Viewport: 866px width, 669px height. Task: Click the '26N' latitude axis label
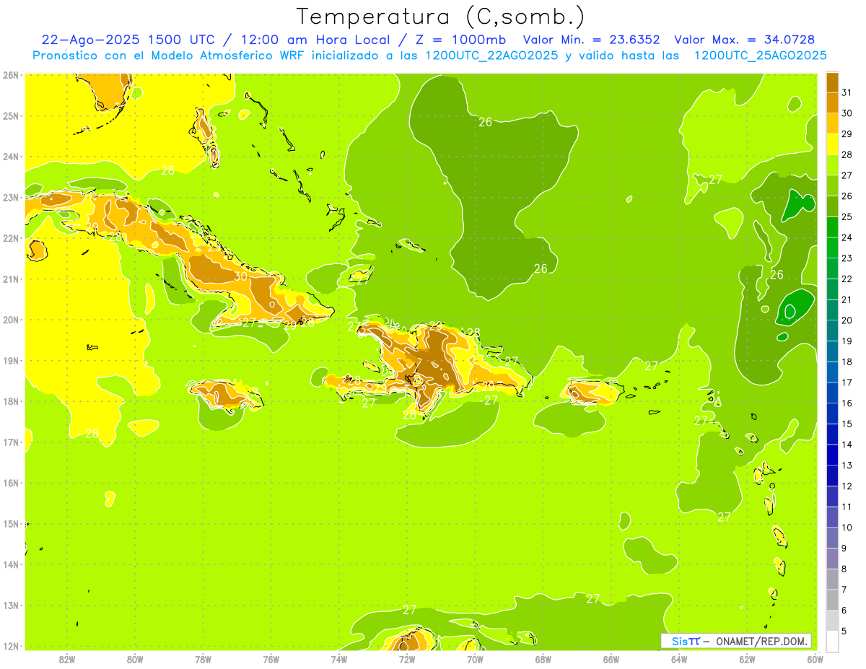[10, 75]
